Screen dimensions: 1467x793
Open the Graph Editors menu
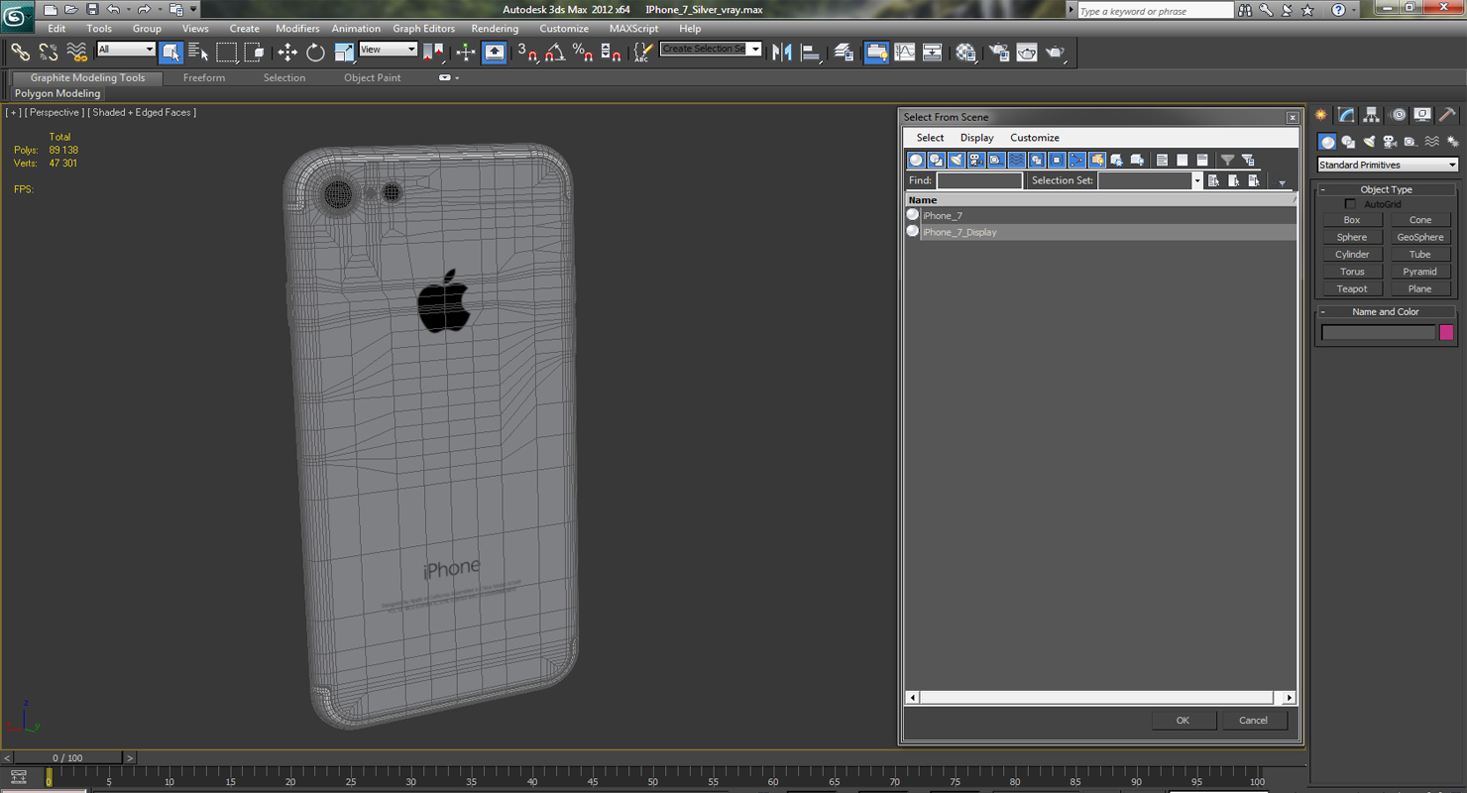[423, 29]
